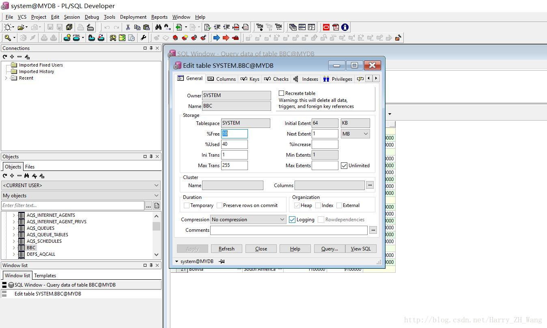Click the Copy icon in the toolbar

[x=137, y=27]
